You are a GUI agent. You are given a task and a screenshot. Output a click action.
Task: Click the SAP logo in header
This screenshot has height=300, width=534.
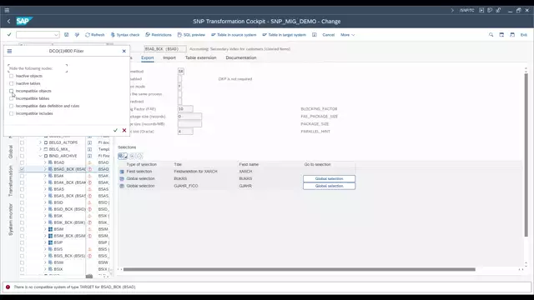(x=24, y=21)
